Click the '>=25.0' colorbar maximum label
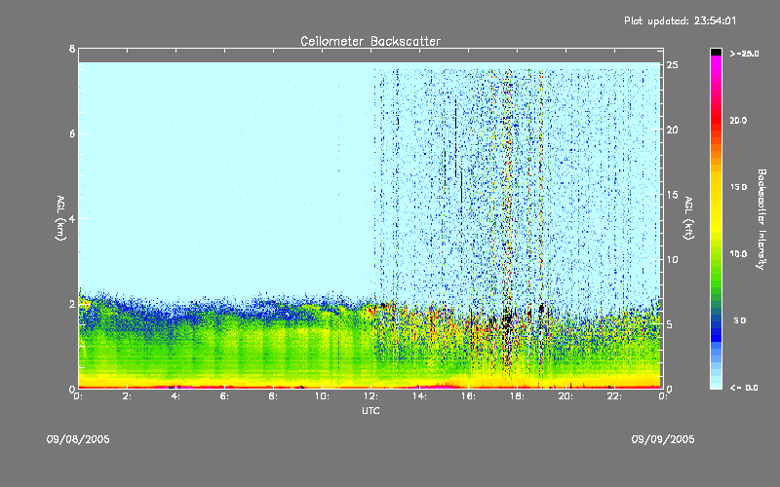780x487 pixels. tap(744, 54)
